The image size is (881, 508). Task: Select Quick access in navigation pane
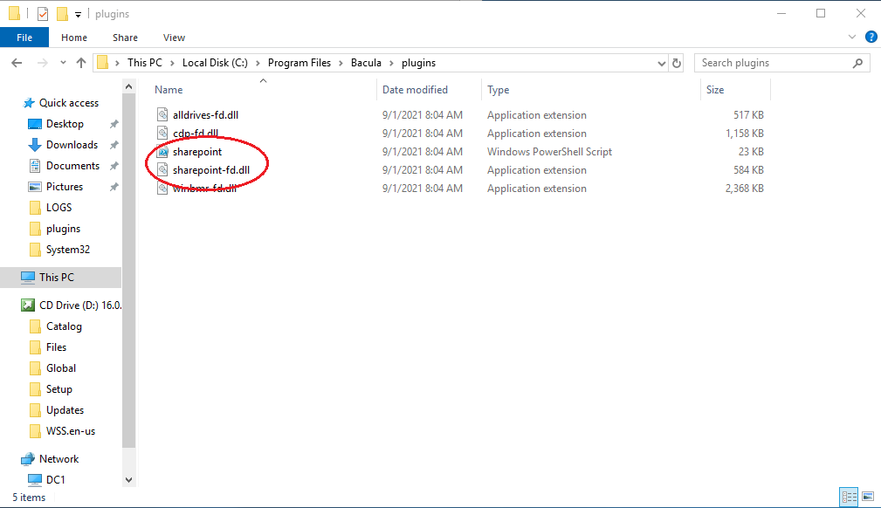coord(69,103)
